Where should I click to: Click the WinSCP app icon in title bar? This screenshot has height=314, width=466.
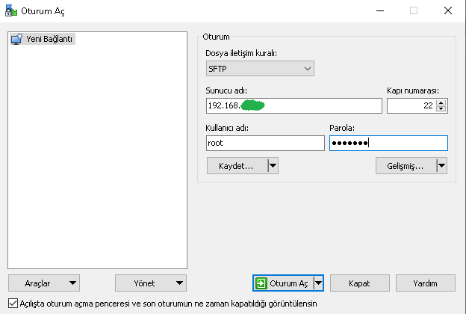pos(11,10)
